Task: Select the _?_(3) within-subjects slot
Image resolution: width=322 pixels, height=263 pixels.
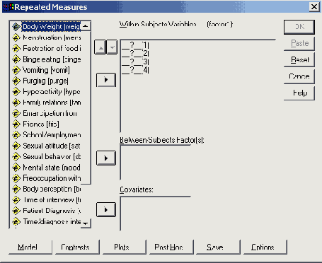Action: pos(135,62)
